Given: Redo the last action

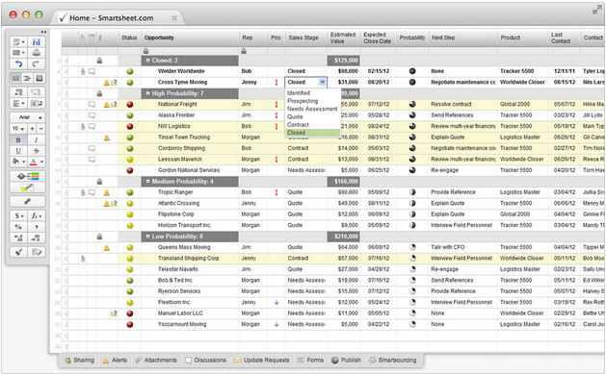Looking at the screenshot, I should pyautogui.click(x=37, y=64).
